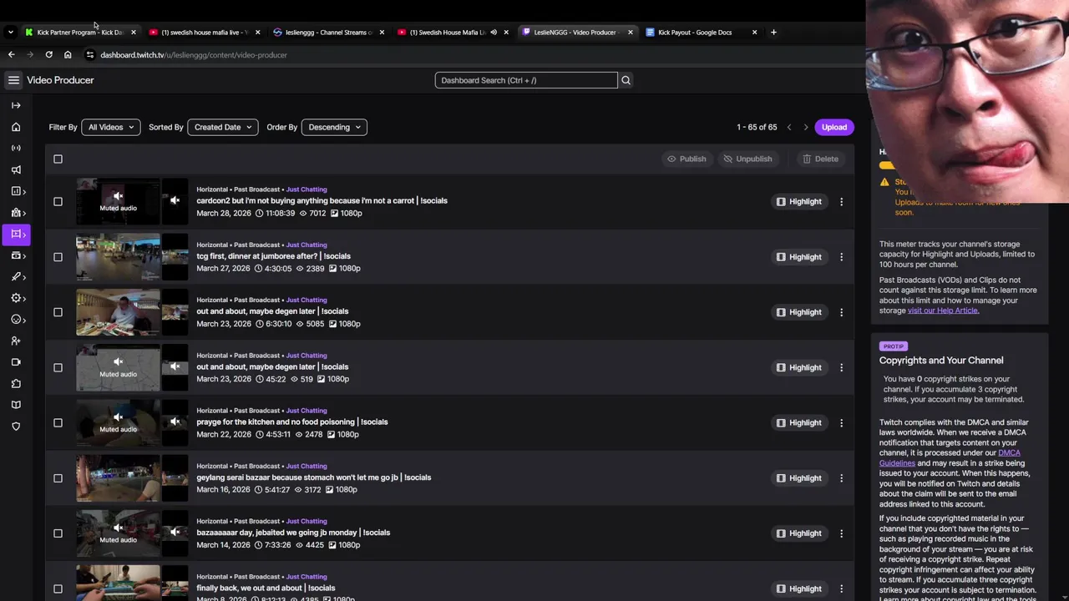Viewport: 1069px width, 601px height.
Task: Click the dashboard search magnifier icon
Action: click(626, 80)
